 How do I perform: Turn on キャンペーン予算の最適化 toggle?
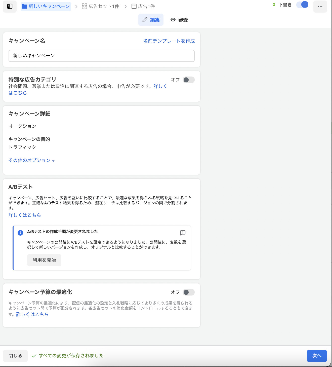coord(188,292)
